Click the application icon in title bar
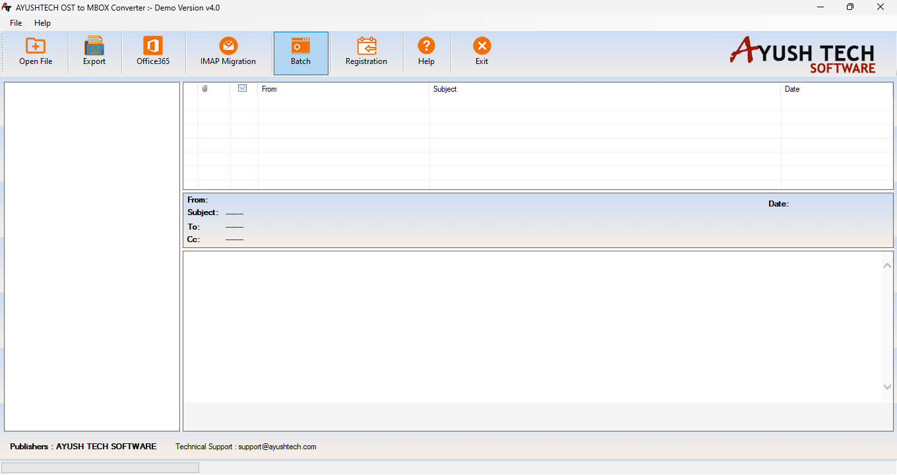The image size is (897, 475). [x=7, y=7]
